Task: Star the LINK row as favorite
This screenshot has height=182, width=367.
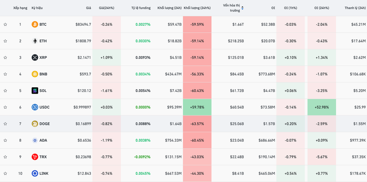Action: (x=5, y=173)
